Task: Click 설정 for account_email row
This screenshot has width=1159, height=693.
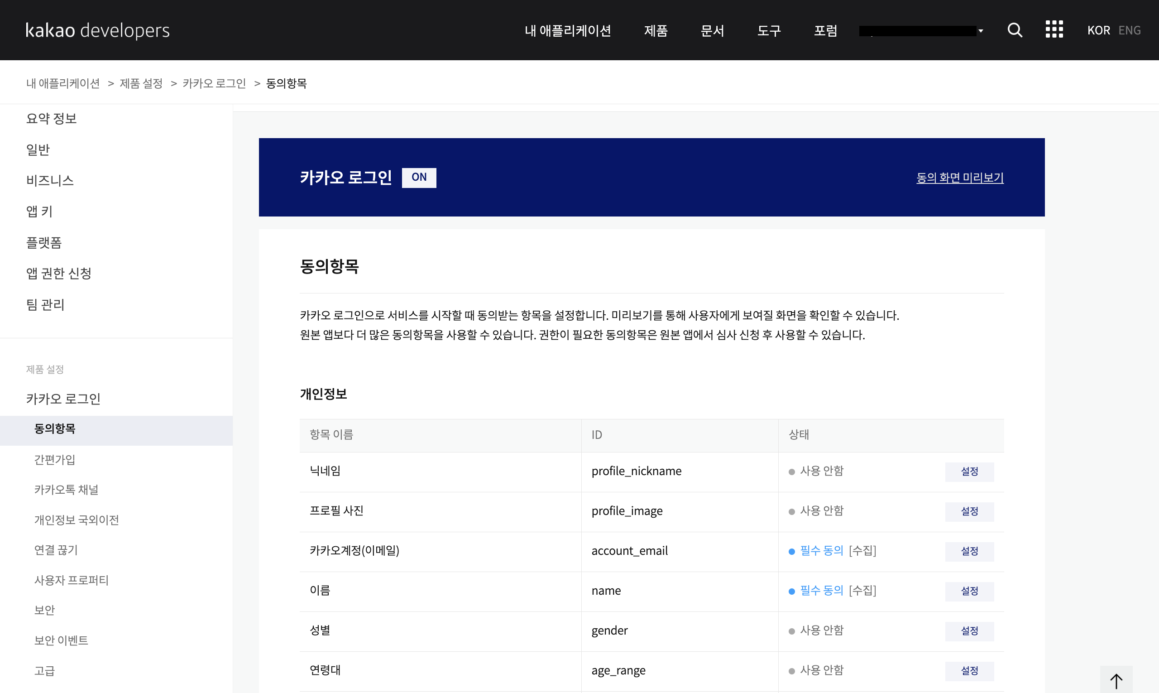Action: [969, 552]
